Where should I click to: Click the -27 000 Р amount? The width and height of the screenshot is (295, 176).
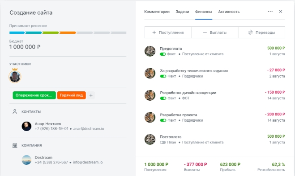tap(276, 70)
